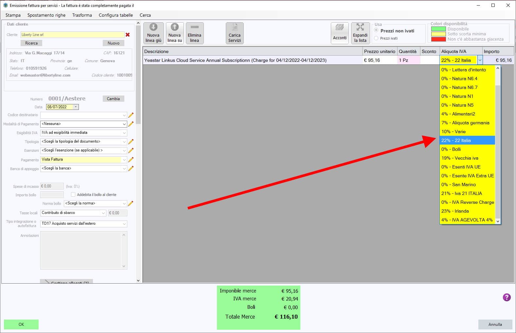Click yellow Sotto scorta minima swatch
This screenshot has height=333, width=516.
tap(438, 34)
